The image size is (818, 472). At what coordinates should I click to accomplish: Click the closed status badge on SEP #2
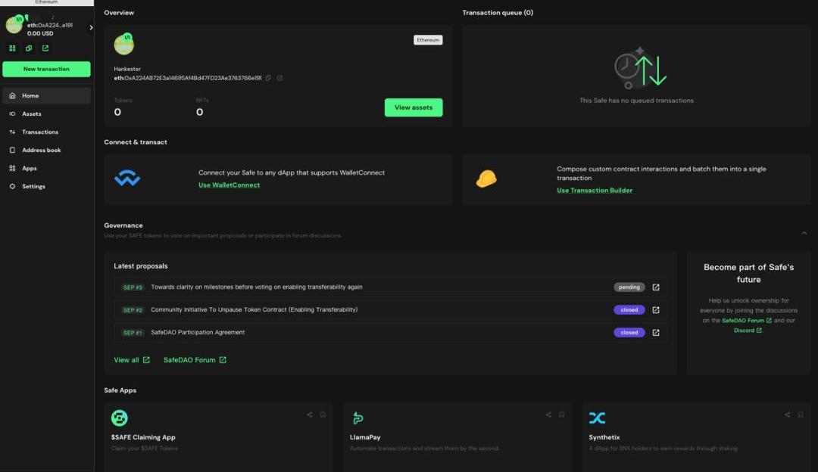pos(629,310)
